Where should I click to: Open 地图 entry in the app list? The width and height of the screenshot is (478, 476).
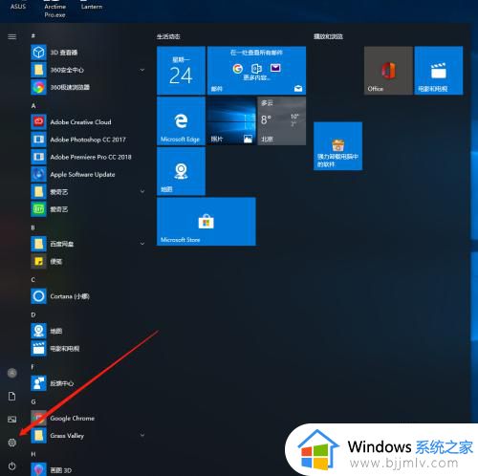pyautogui.click(x=88, y=331)
